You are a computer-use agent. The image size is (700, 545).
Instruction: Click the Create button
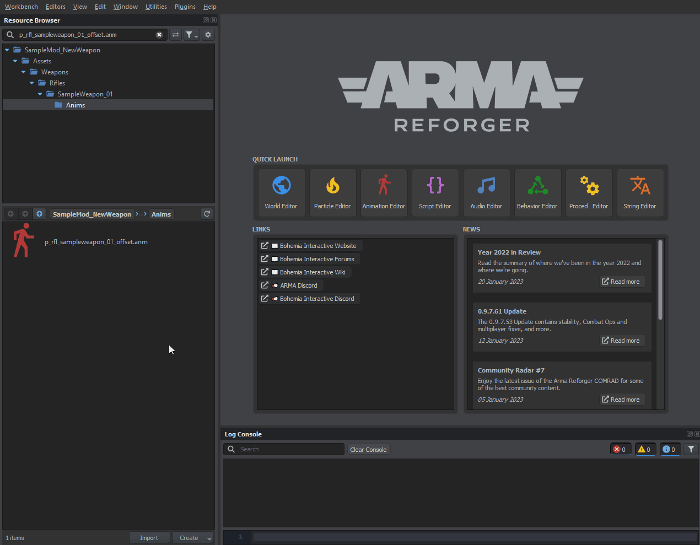189,538
